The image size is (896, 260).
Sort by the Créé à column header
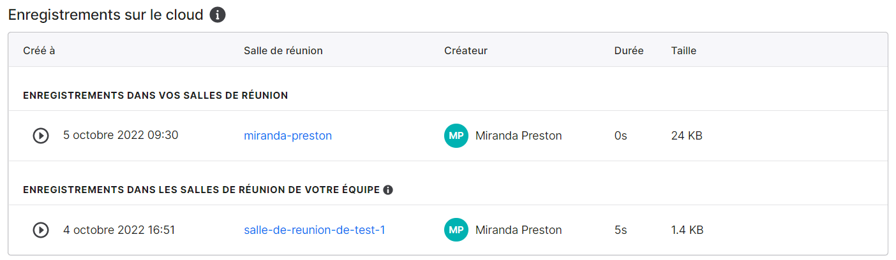(x=39, y=50)
